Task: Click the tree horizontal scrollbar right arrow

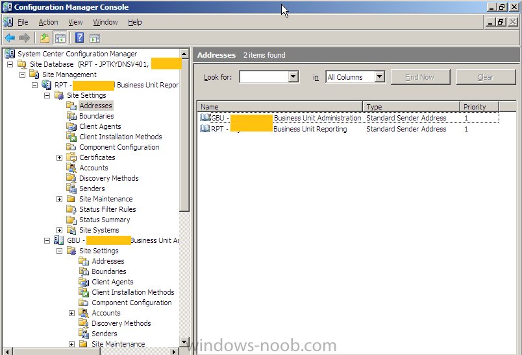Action: click(x=174, y=351)
